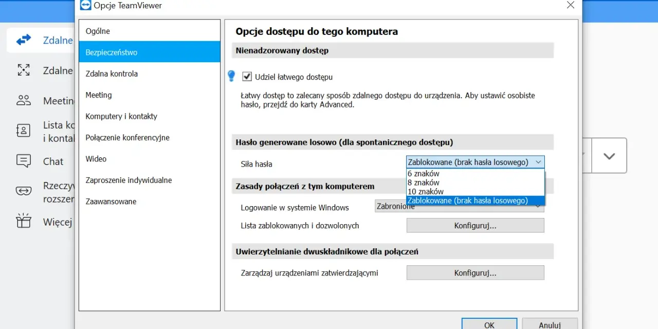Screen dimensions: 658x329
Task: Open the Chat bubble icon in main window
Action: [x=24, y=161]
